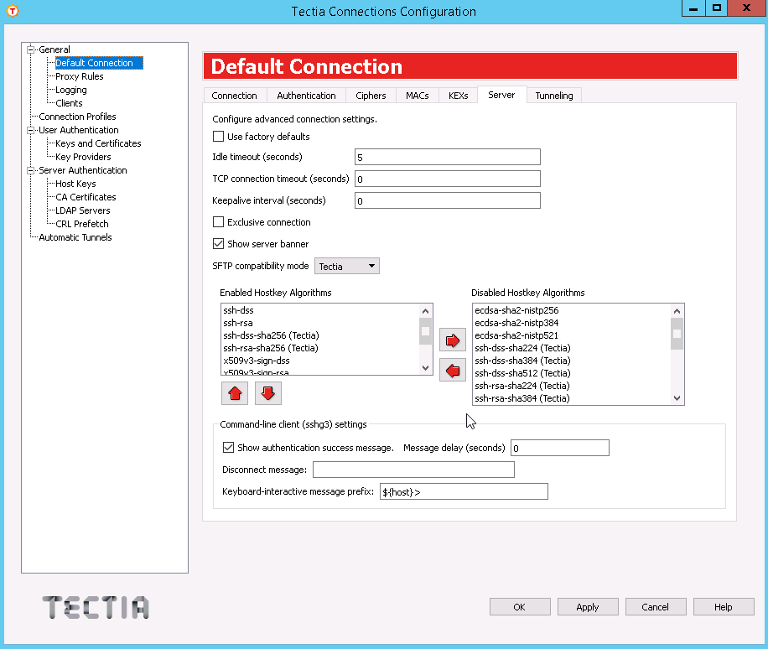The image size is (768, 649).
Task: Click the TECTIA logo at the bottom left
Action: click(x=95, y=607)
